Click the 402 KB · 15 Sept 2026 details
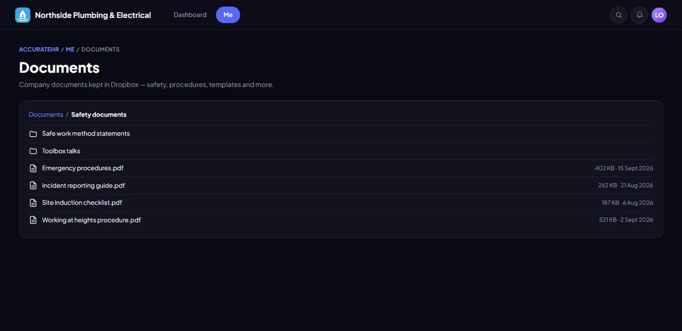Viewport: 682px width, 331px height. tap(624, 168)
